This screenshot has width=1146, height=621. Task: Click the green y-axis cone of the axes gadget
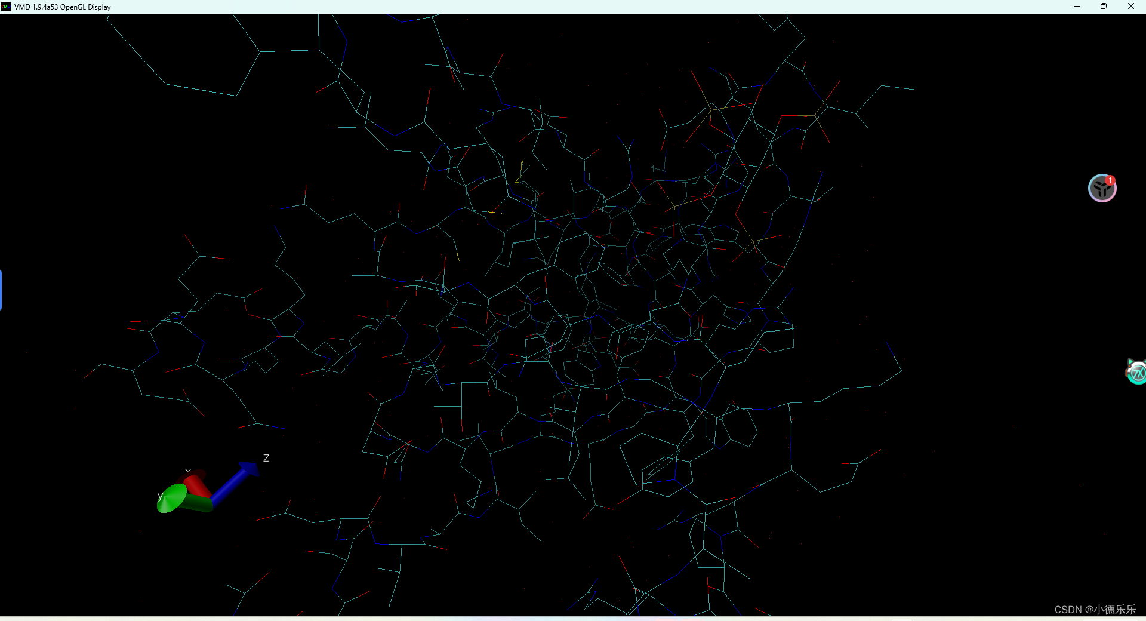172,497
